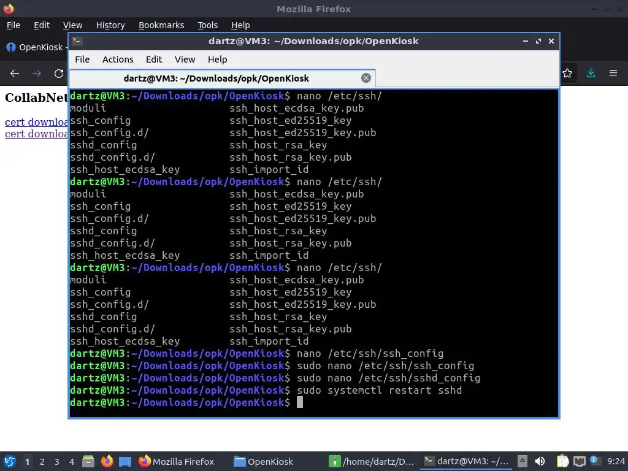Screen dimensions: 628x471
Task: Open the start menu in taskbar
Action: coord(10,461)
